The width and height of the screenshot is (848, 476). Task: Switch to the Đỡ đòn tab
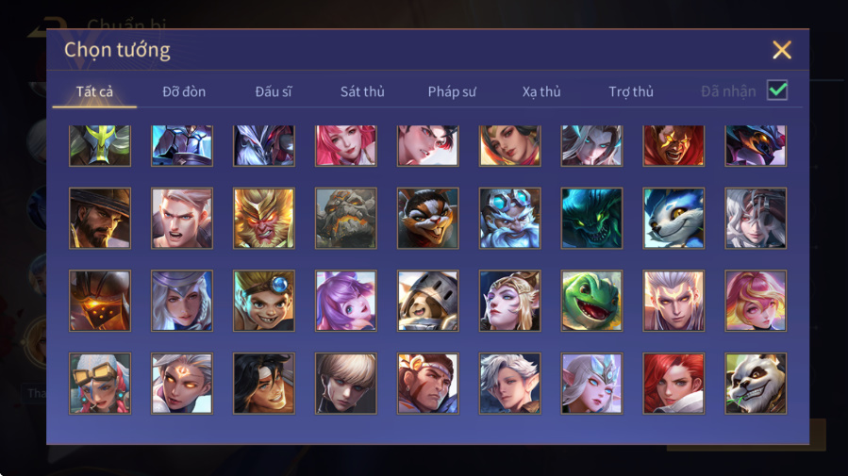point(184,91)
